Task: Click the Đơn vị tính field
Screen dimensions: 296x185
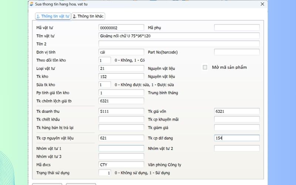Action: 121,52
